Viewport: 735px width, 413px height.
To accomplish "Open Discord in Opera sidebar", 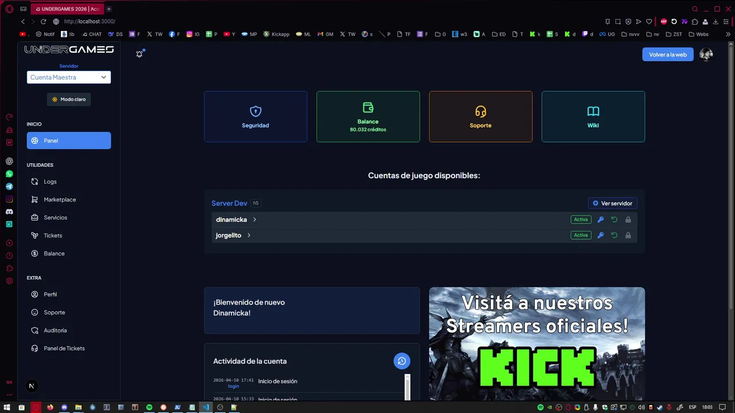I will [9, 212].
